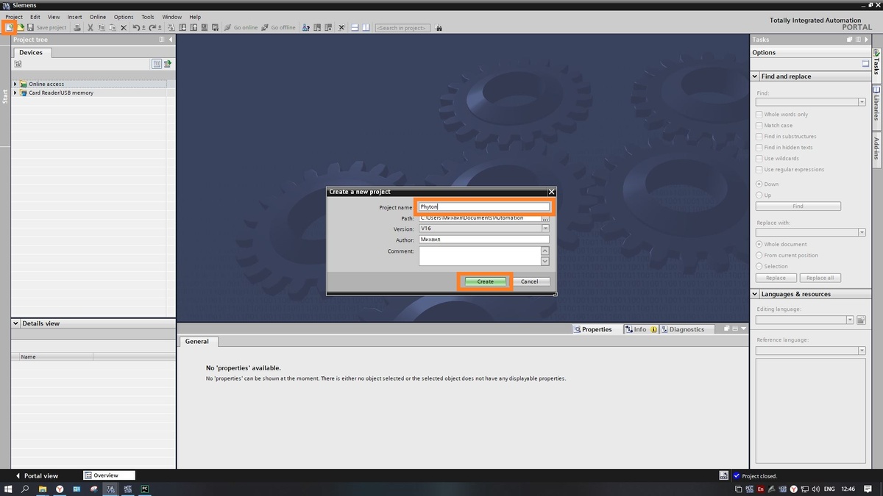Click the Go online toolbar button
Image resolution: width=883 pixels, height=496 pixels.
[x=241, y=27]
